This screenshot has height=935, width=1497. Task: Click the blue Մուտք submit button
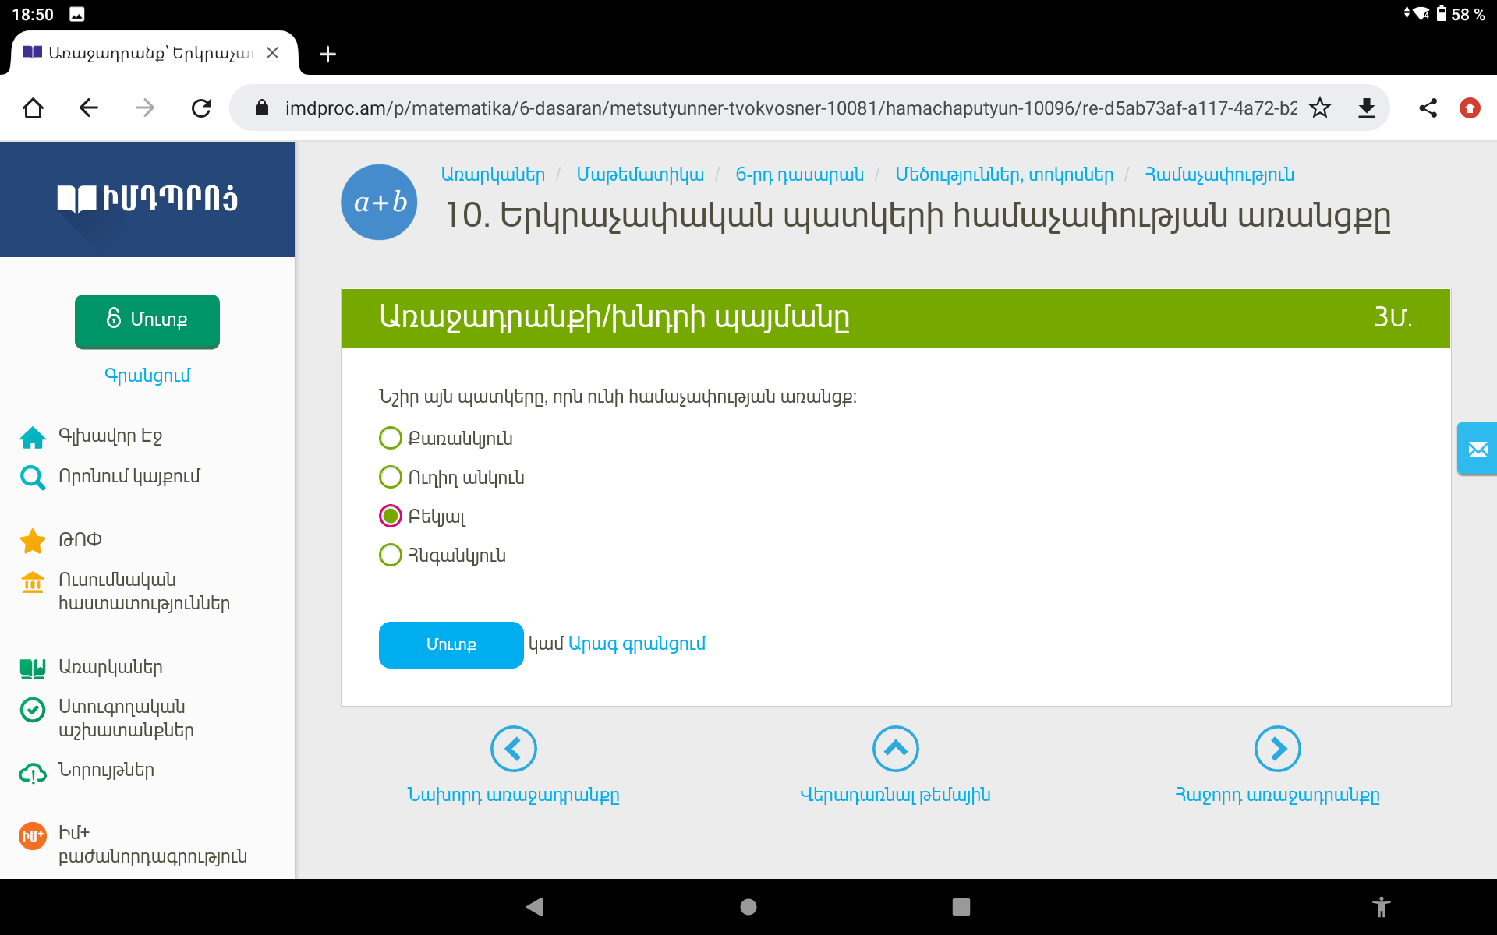point(451,644)
